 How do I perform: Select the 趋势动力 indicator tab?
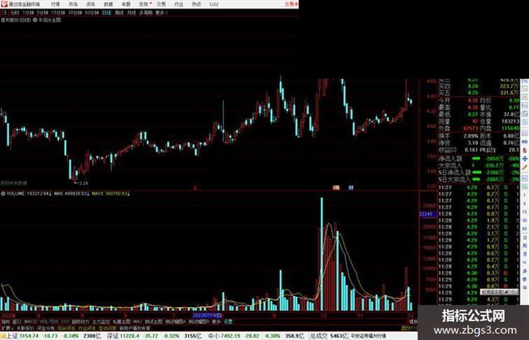[x=80, y=322]
